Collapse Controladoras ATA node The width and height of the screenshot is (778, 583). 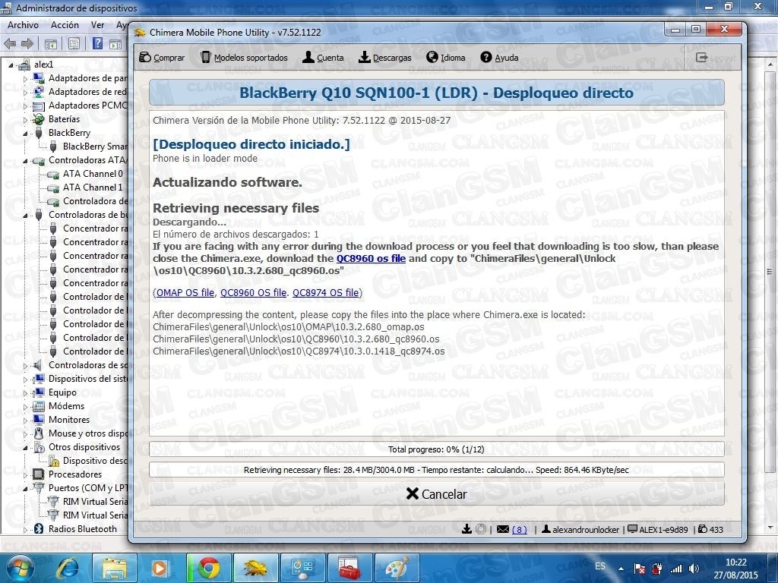[x=25, y=160]
